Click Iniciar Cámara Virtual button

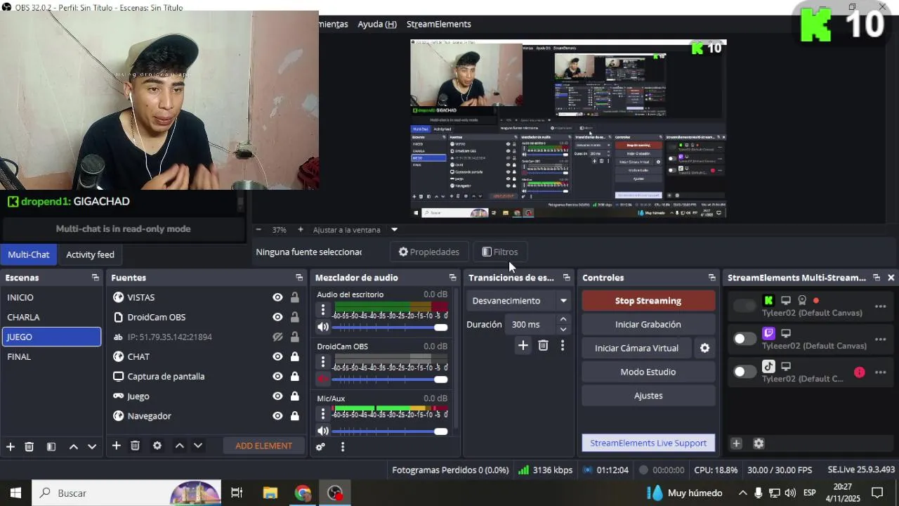[636, 348]
